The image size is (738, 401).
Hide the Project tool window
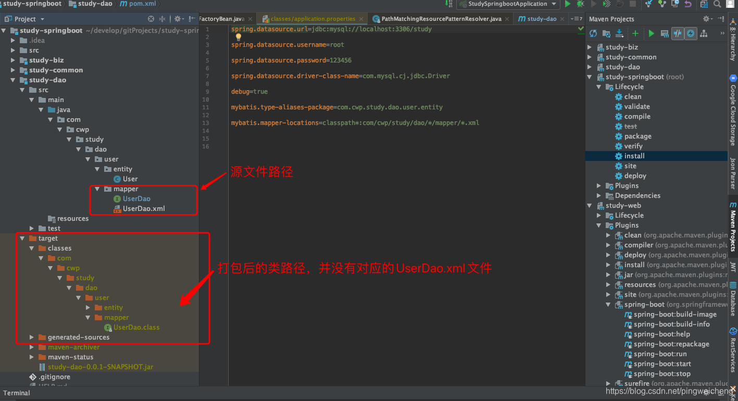coord(192,19)
